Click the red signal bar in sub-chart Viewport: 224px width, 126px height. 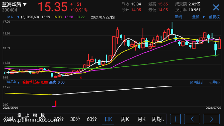[56, 103]
